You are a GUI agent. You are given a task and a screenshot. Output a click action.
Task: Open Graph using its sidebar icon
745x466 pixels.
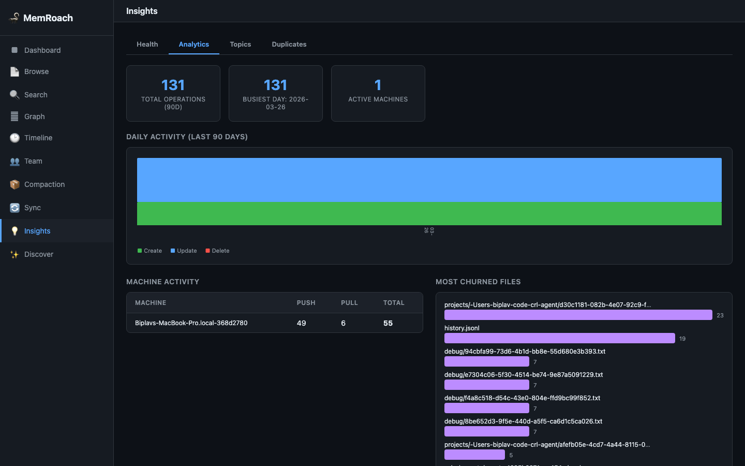14,116
